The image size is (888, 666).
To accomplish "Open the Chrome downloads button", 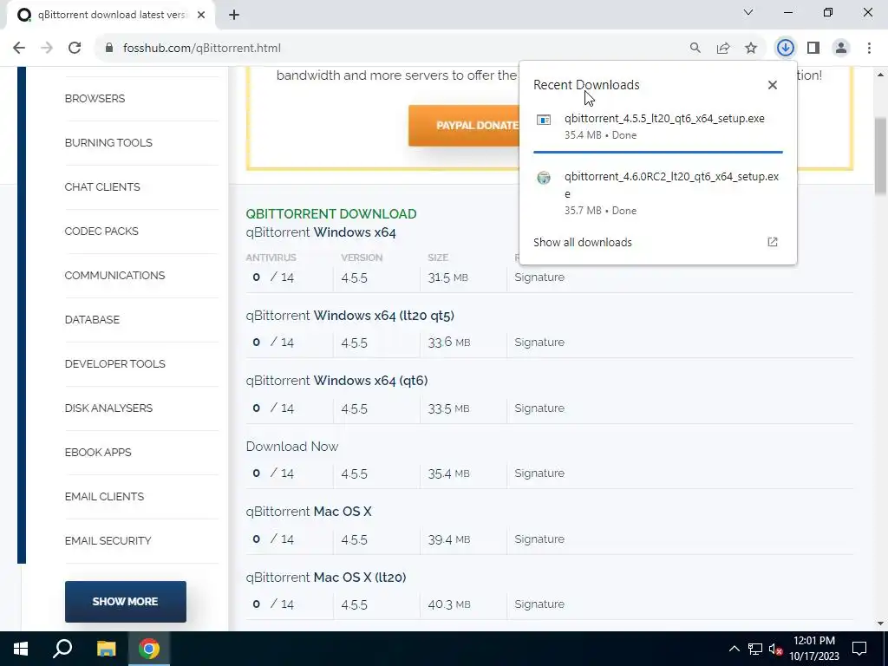I will (x=786, y=49).
